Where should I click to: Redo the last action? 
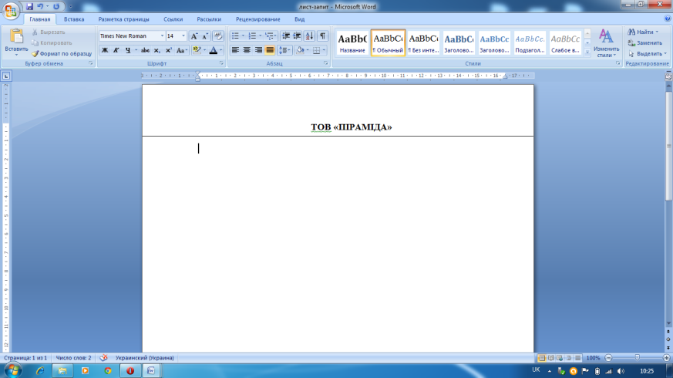(56, 6)
